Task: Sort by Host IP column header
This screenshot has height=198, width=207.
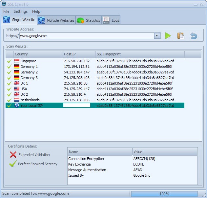Action: tap(79, 54)
